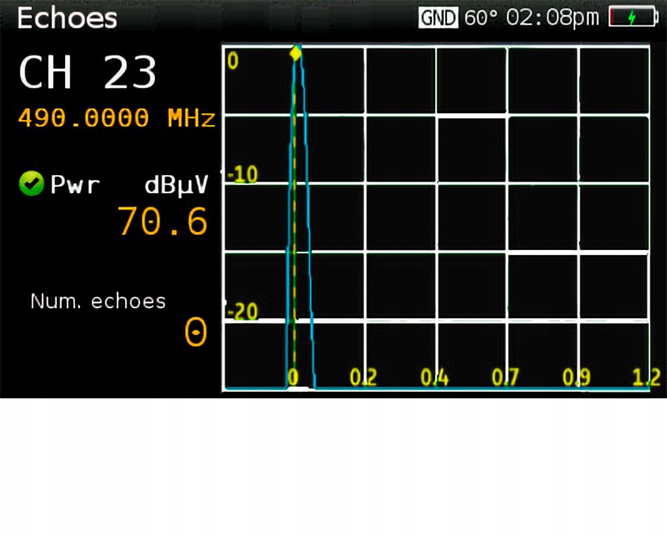Click the 60° temperature reading
The height and width of the screenshot is (537, 667).
click(481, 18)
